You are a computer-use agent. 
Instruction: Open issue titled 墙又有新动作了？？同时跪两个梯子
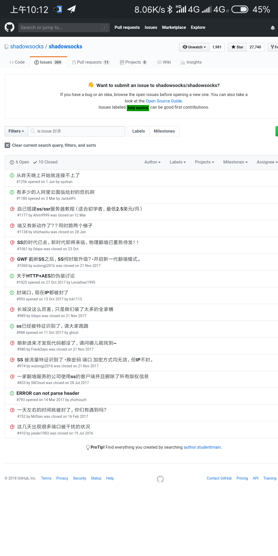[55, 226]
